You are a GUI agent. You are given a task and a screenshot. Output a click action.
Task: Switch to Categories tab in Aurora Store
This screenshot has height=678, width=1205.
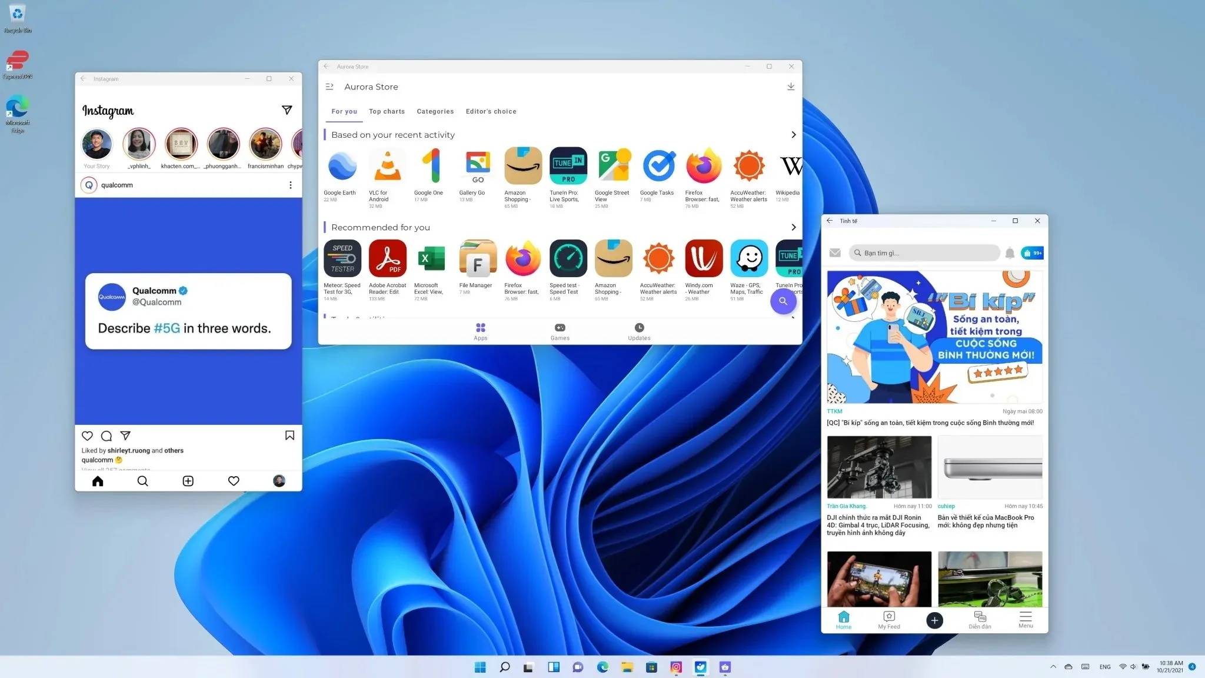(x=434, y=111)
